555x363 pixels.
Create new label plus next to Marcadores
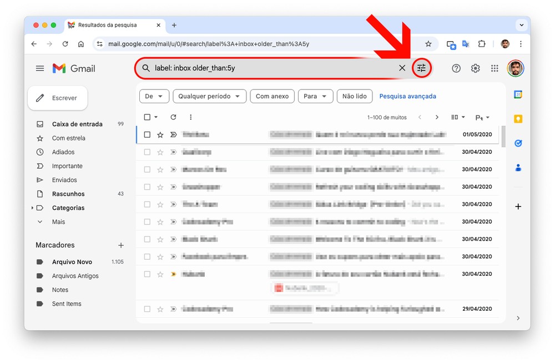coord(121,245)
